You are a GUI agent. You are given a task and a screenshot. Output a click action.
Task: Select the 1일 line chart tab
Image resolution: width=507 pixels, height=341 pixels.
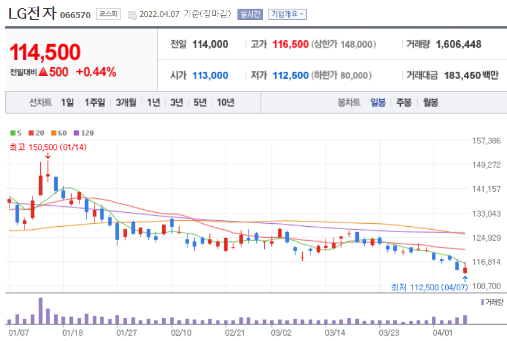(67, 103)
